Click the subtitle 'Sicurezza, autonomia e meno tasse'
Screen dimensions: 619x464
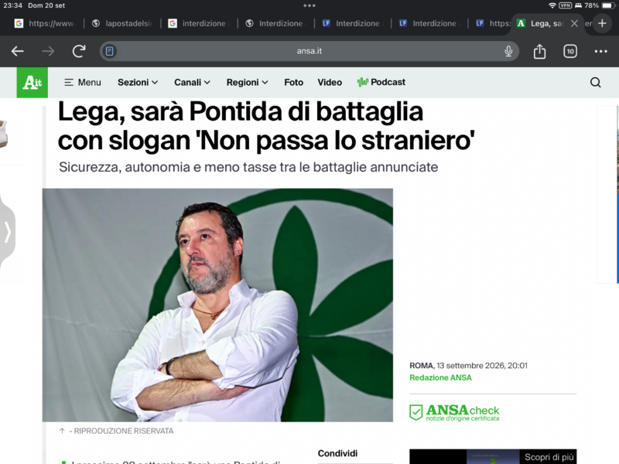[248, 167]
